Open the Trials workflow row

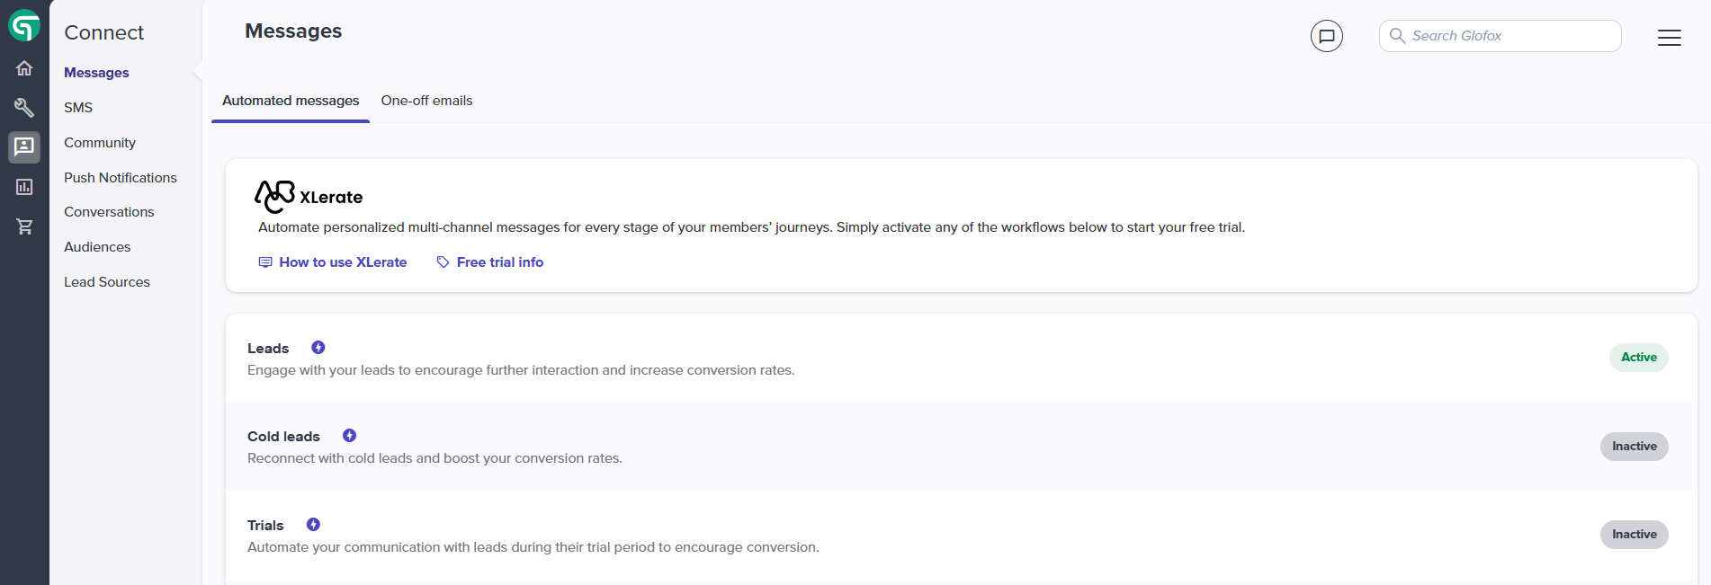pos(961,535)
